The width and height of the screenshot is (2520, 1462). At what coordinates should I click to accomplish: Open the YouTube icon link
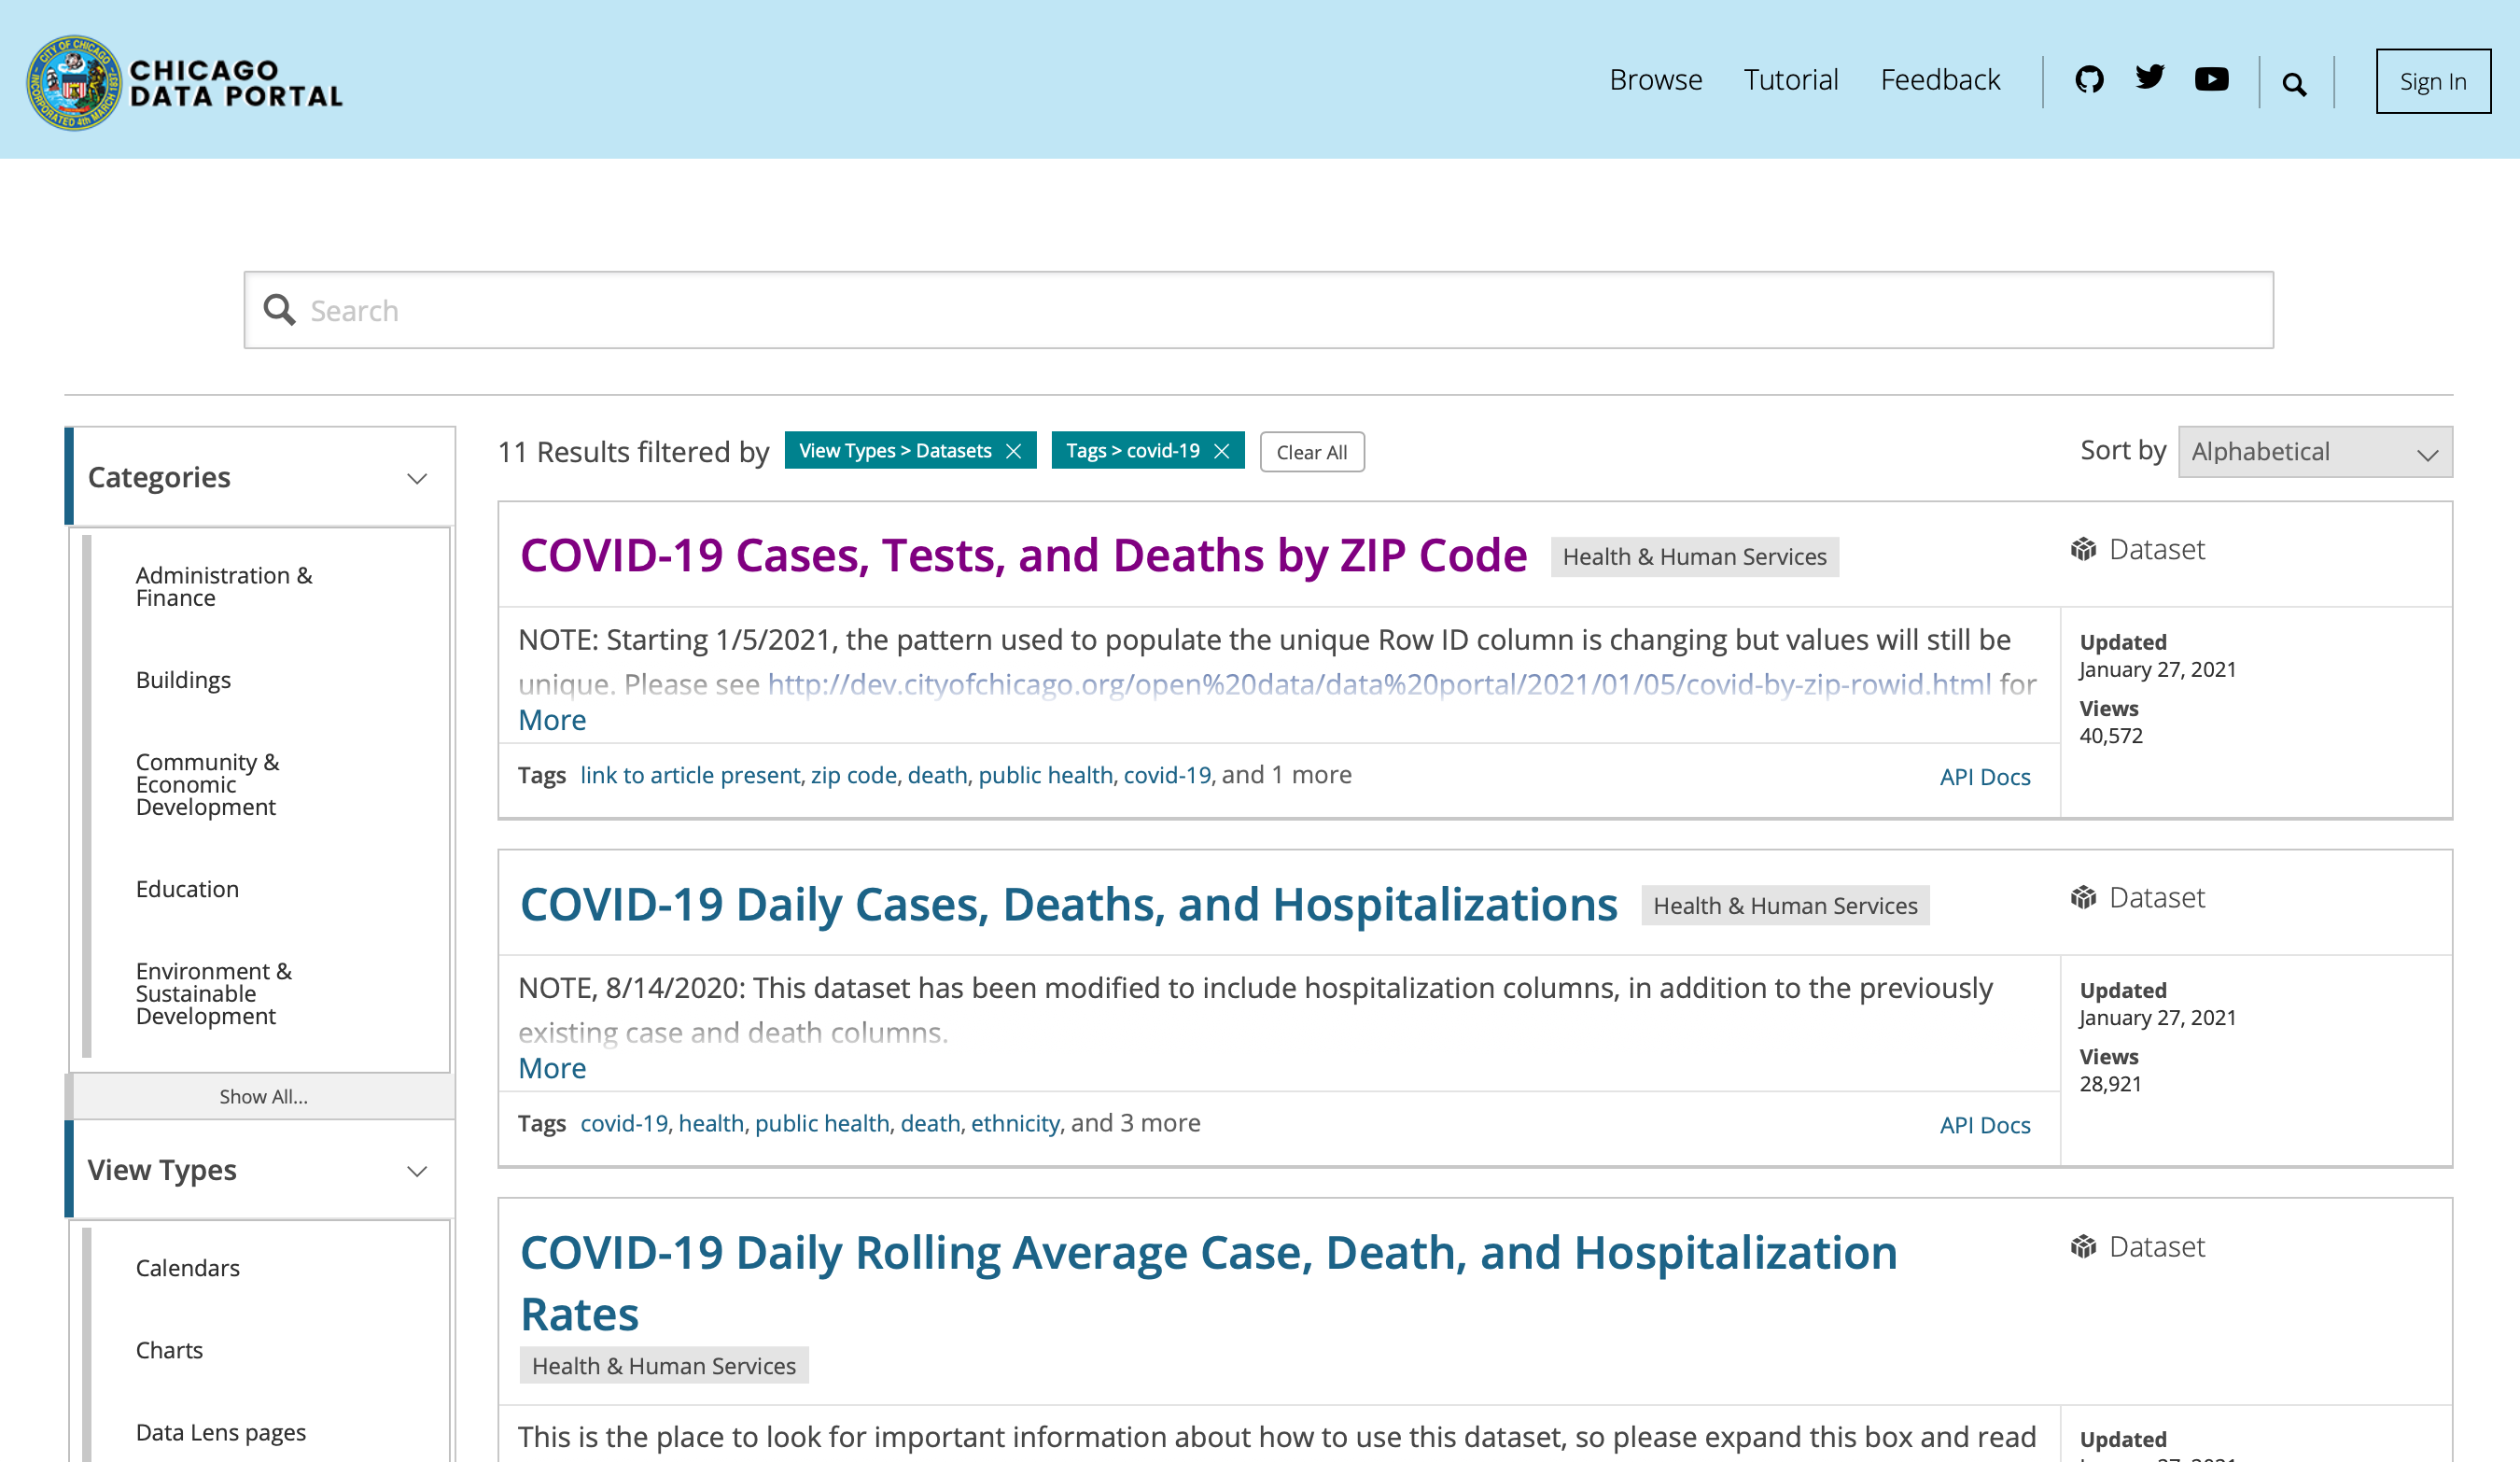pos(2212,79)
